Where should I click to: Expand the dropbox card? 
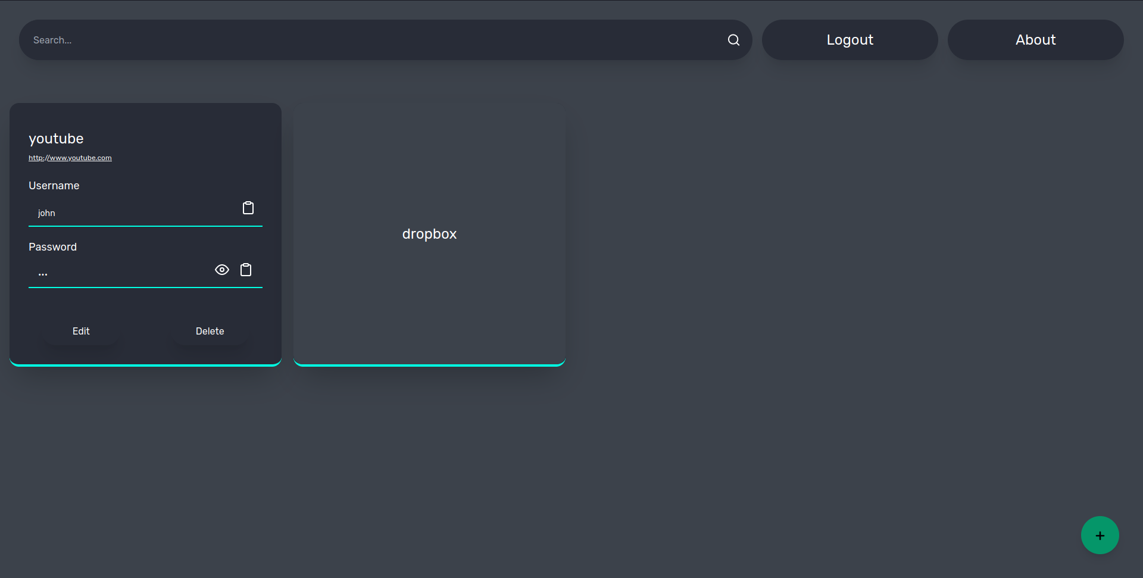pyautogui.click(x=429, y=234)
